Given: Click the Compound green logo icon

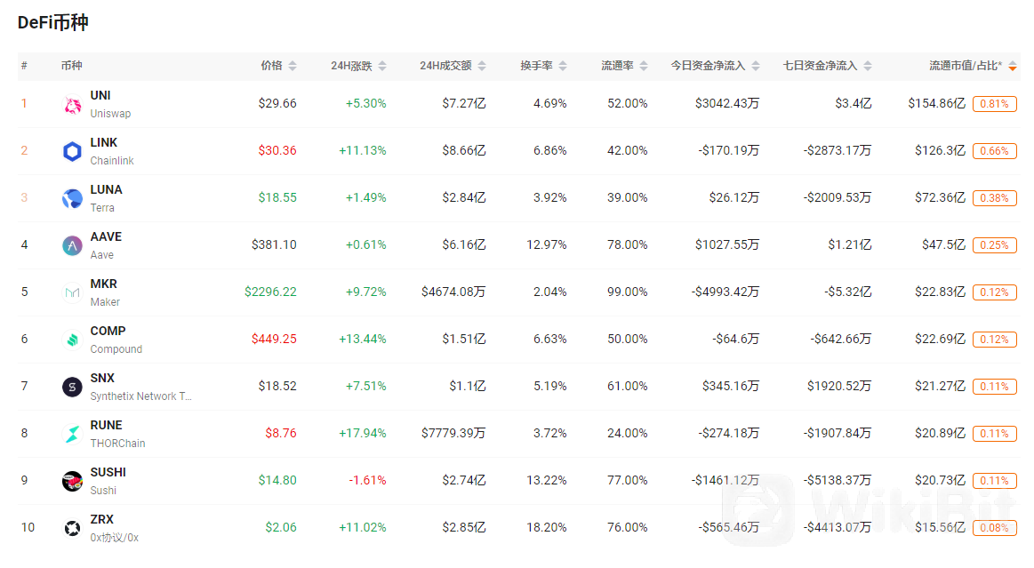Looking at the screenshot, I should click(x=72, y=340).
